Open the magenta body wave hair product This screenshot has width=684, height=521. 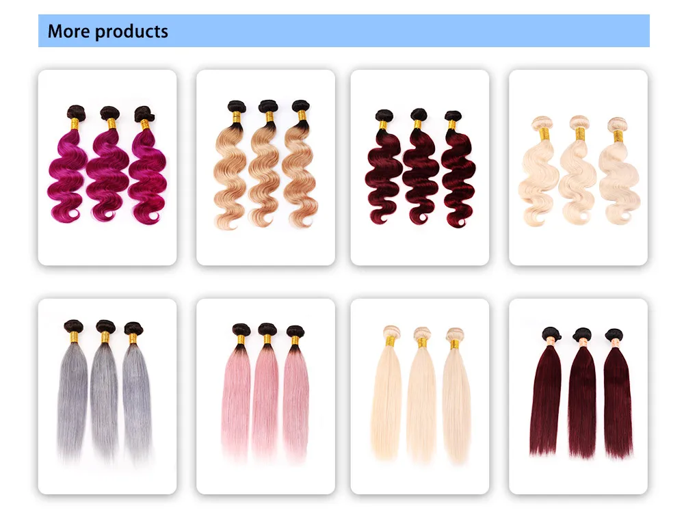coord(107,168)
